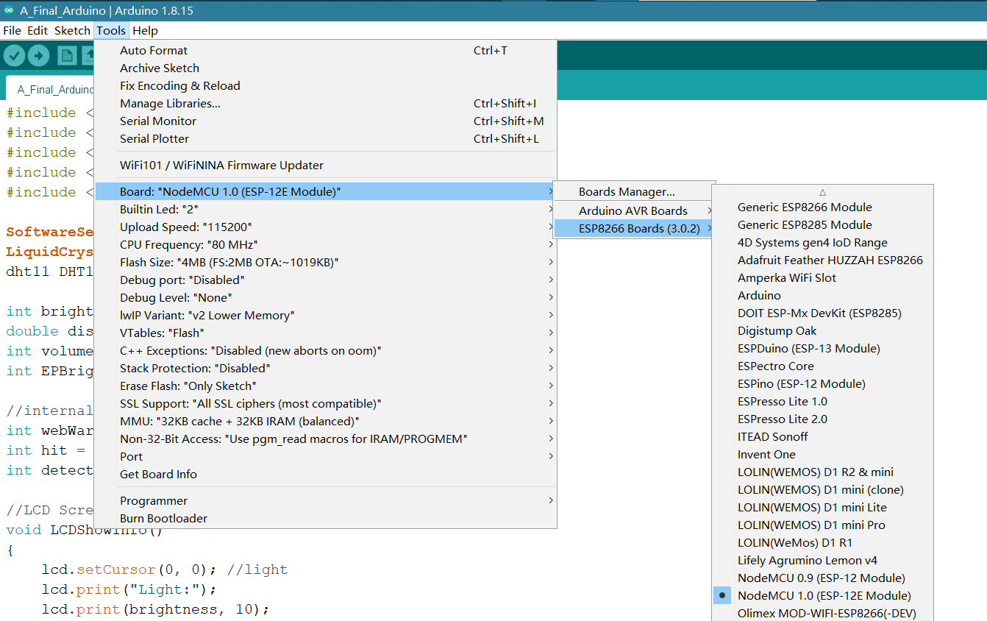Click the New sketch file icon
The height and width of the screenshot is (621, 987).
point(68,56)
